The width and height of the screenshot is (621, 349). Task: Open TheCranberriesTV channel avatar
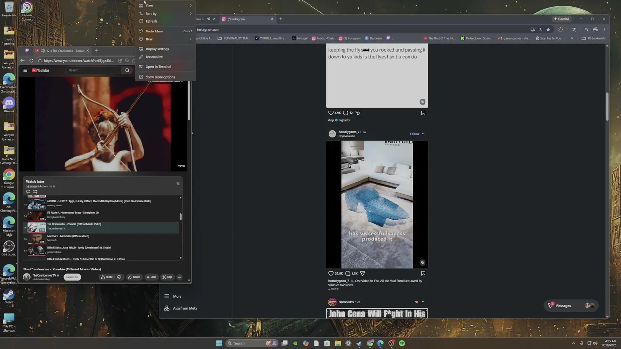(27, 277)
